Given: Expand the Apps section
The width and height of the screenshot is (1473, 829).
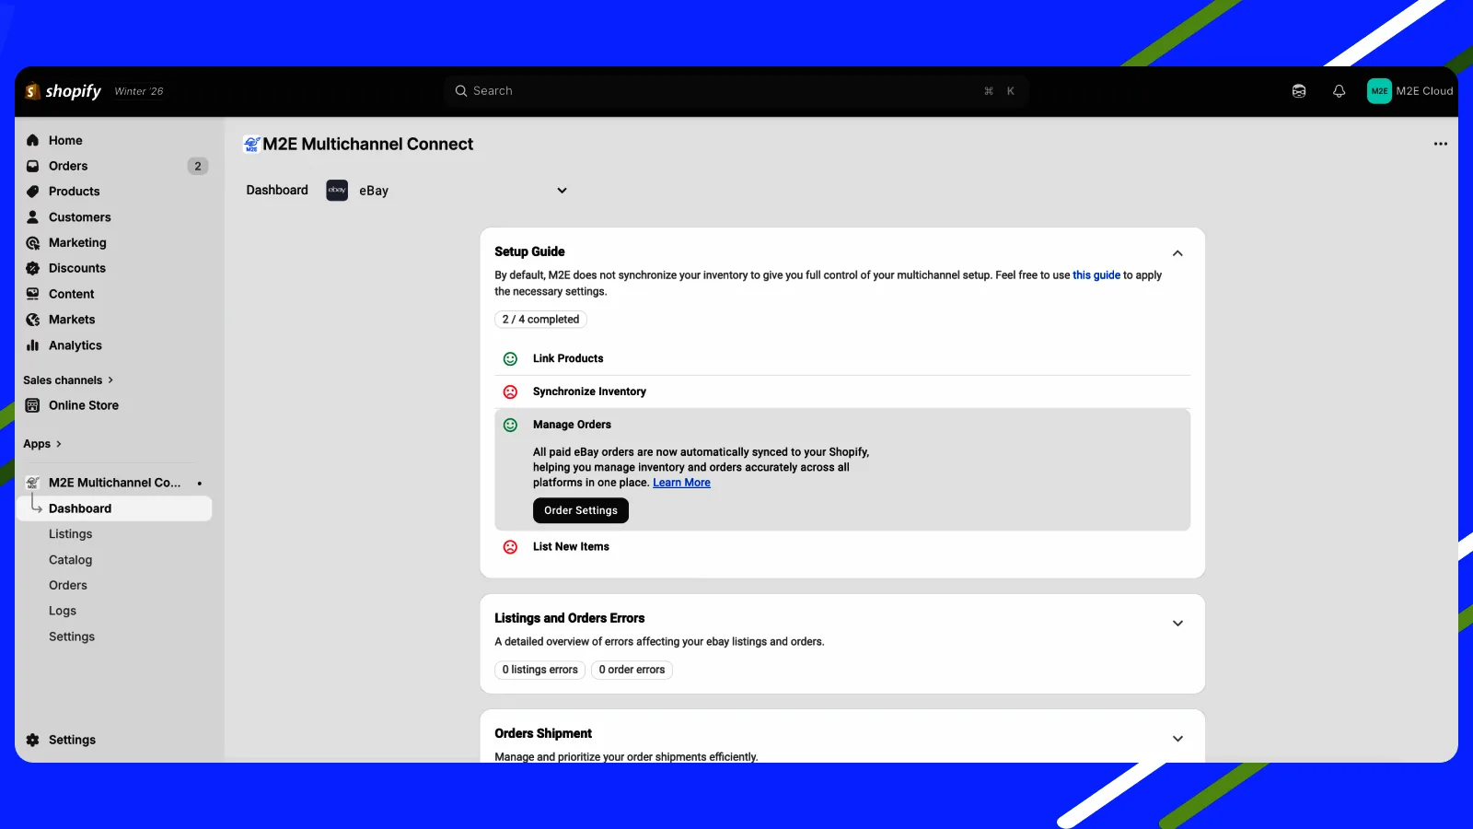Looking at the screenshot, I should [42, 444].
